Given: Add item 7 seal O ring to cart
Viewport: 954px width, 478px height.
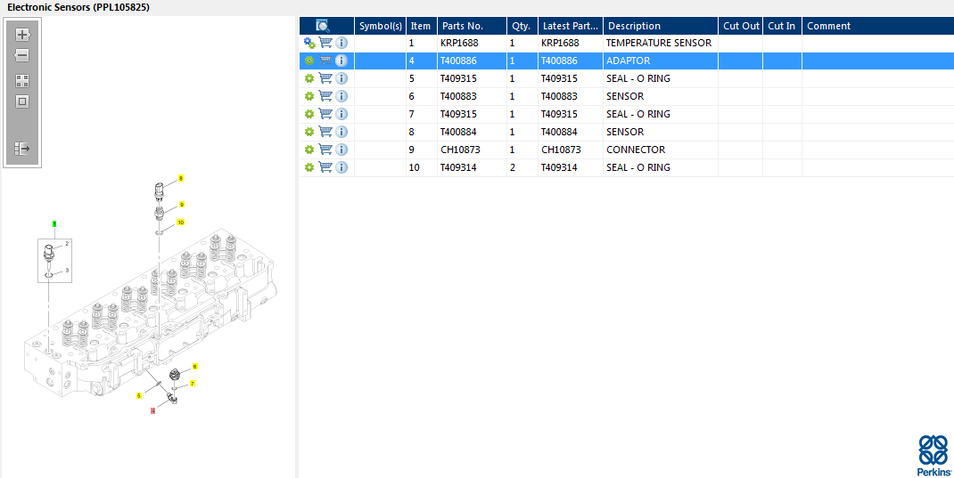Looking at the screenshot, I should point(326,113).
